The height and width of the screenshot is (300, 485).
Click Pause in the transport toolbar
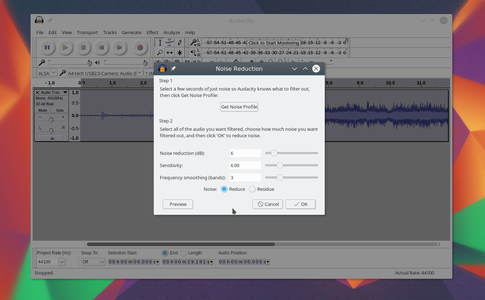(47, 47)
